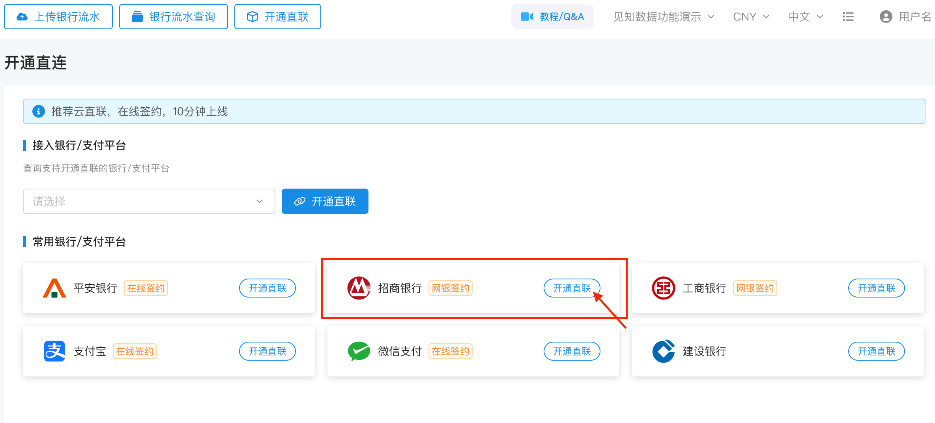The image size is (935, 423).
Task: Click 开通直联 for 平安银行
Action: (x=267, y=288)
